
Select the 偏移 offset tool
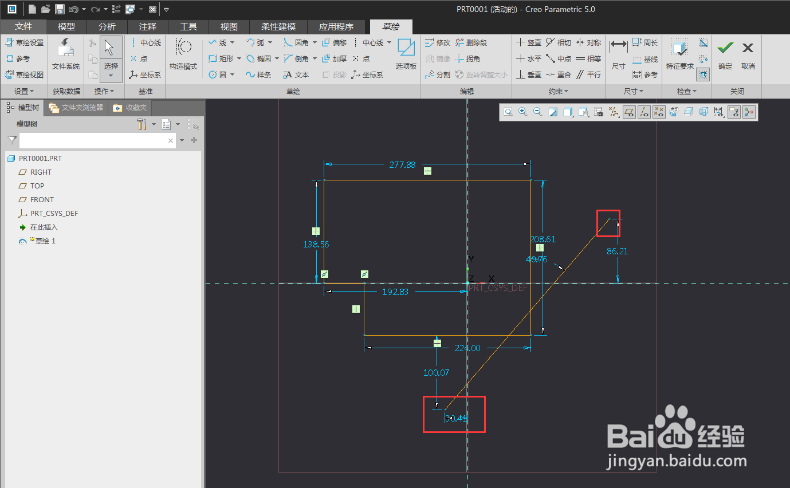point(334,42)
